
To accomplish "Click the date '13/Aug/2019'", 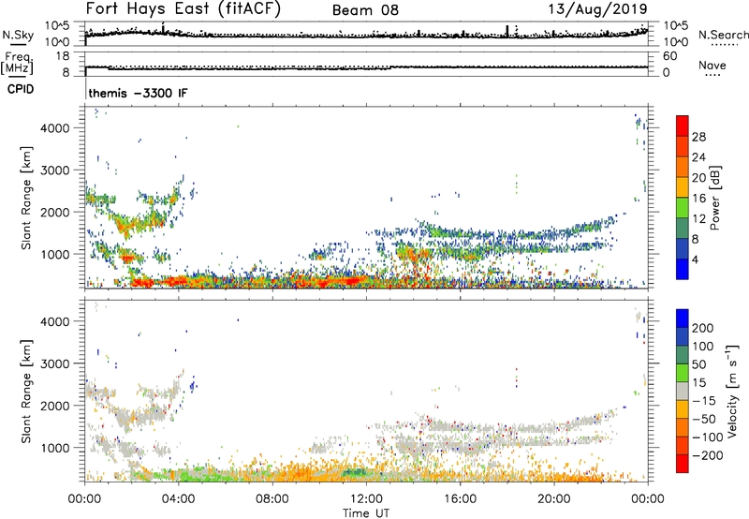I will tap(597, 8).
